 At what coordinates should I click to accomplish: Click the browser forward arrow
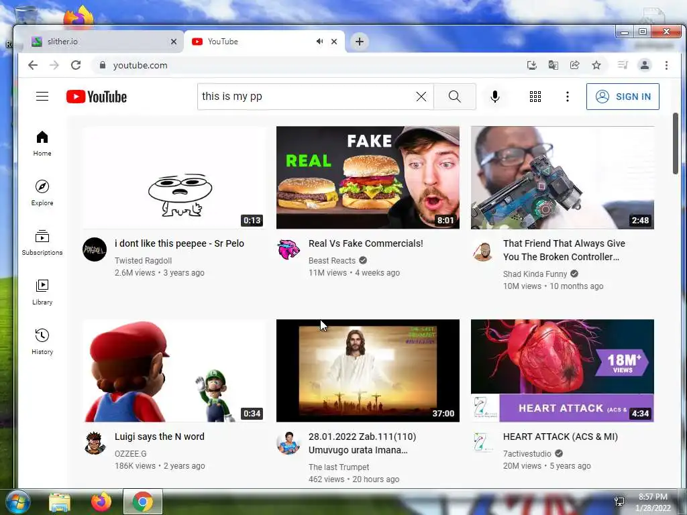click(x=54, y=65)
